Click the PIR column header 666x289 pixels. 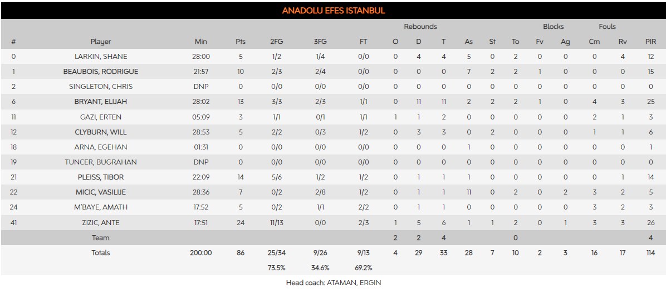click(651, 42)
